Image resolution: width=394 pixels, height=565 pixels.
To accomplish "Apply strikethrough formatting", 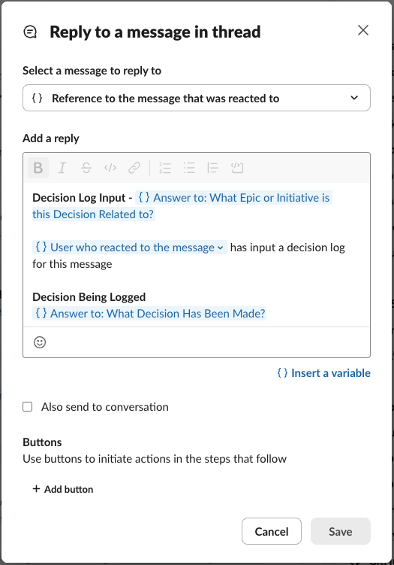I will (86, 168).
